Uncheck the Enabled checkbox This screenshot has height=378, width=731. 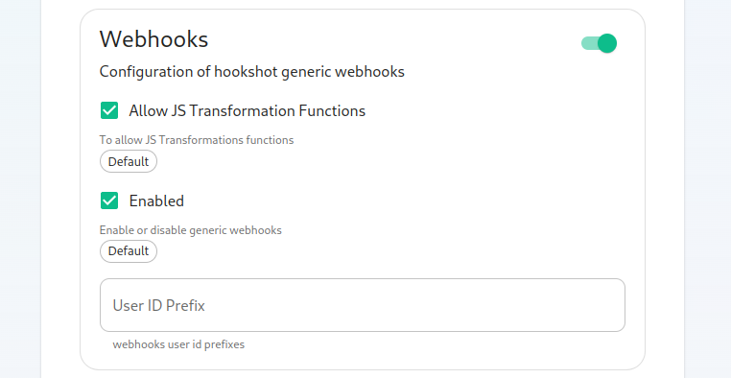[x=109, y=201]
